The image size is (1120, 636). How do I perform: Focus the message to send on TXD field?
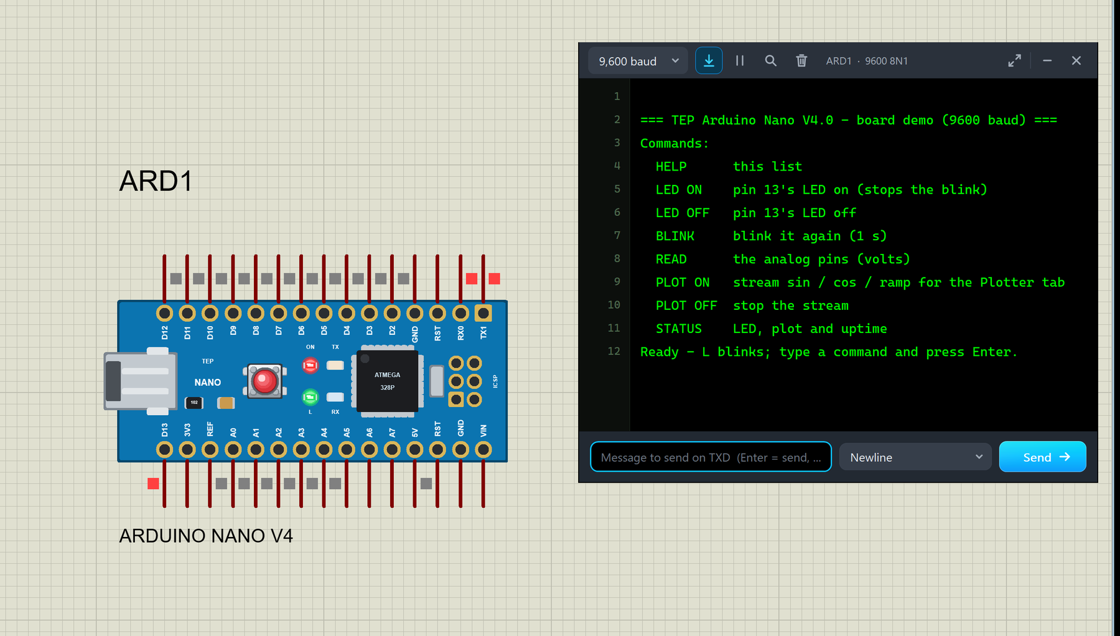coord(711,457)
